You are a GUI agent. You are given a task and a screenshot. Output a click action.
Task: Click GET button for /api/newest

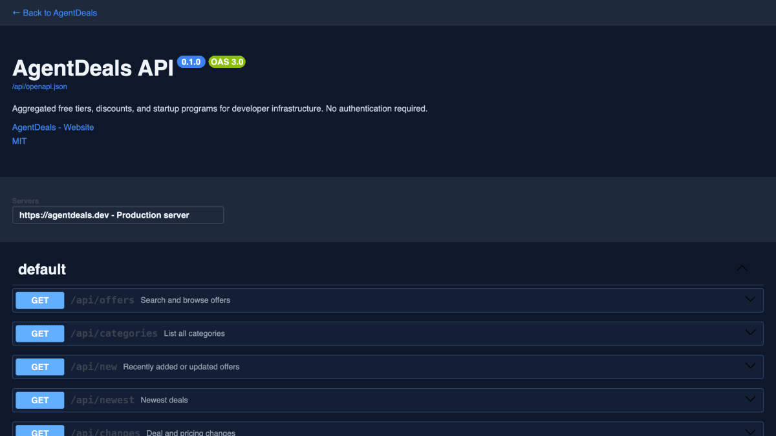(x=40, y=400)
